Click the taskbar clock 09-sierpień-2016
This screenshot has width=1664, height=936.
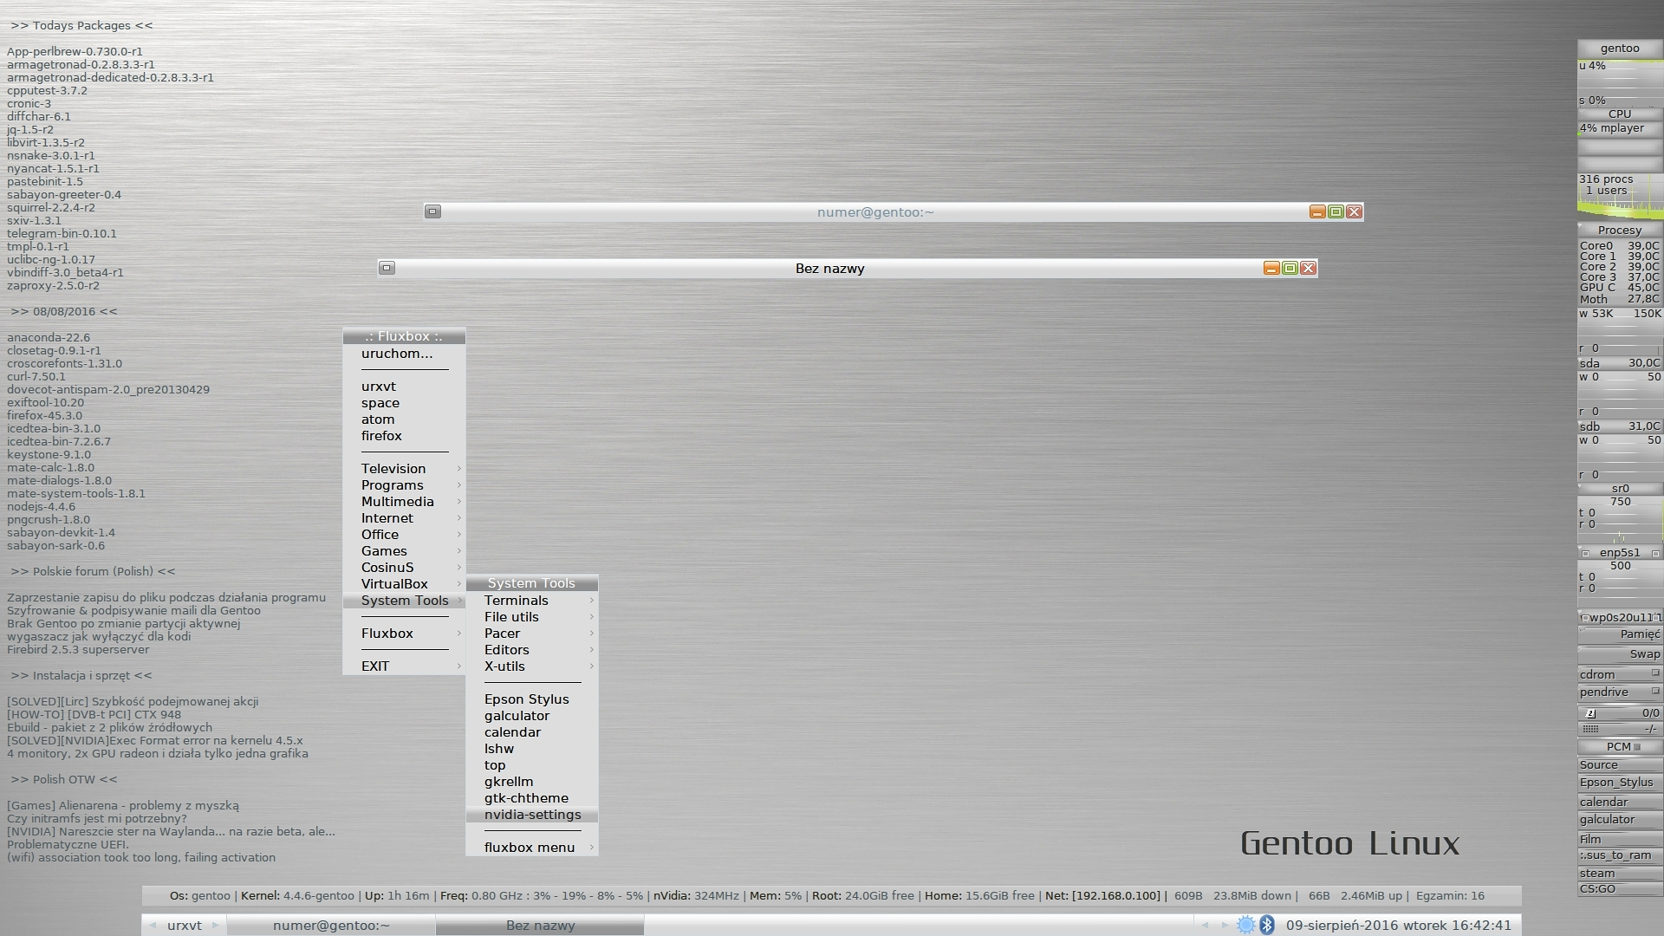pyautogui.click(x=1398, y=925)
